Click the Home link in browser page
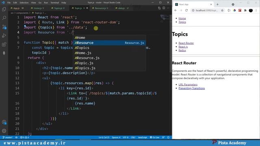This screenshot has height=146, width=260. coord(182,18)
